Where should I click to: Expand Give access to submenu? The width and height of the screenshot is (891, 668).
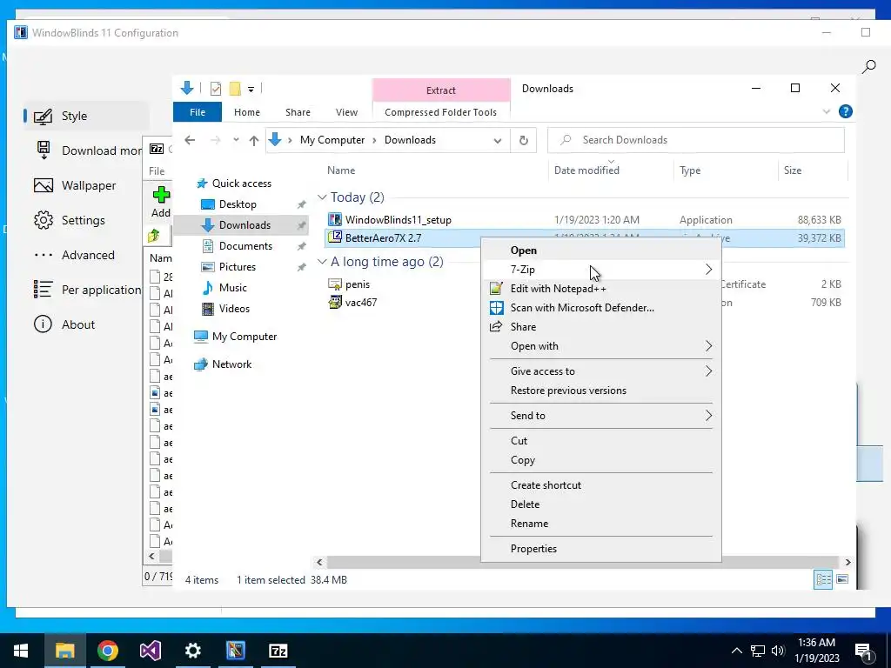pos(601,371)
